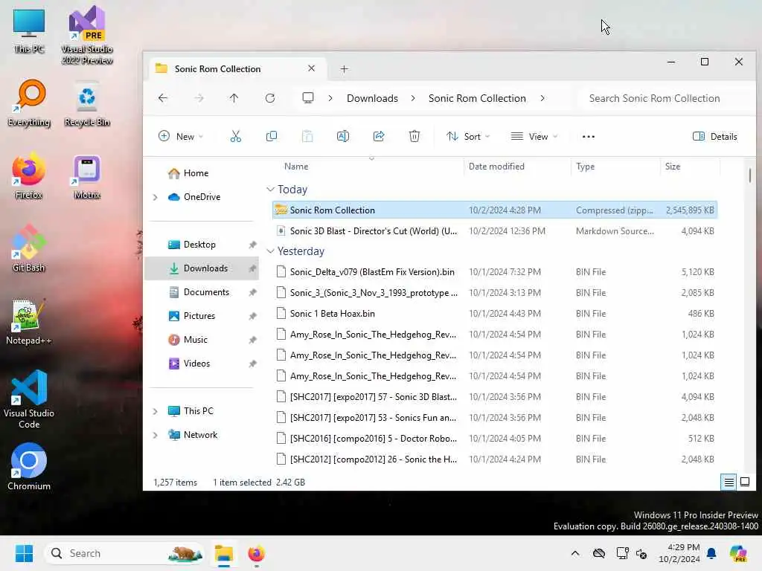Open the View dropdown menu
This screenshot has height=571, width=762.
pos(534,137)
